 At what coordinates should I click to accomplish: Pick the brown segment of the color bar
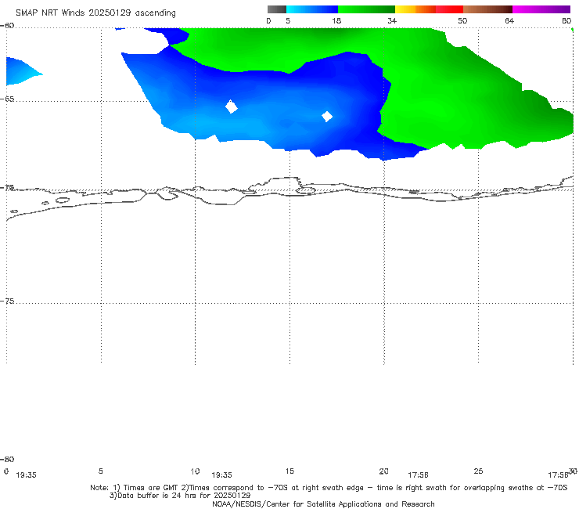click(x=487, y=9)
